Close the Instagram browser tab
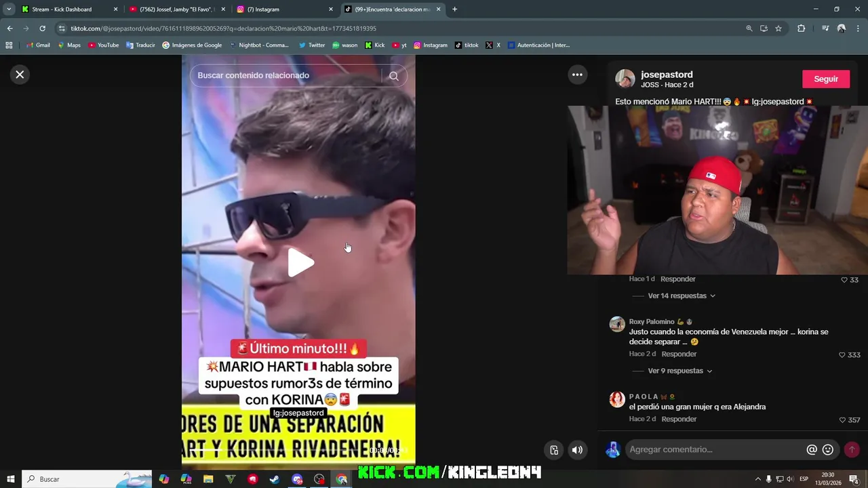This screenshot has width=868, height=488. click(x=331, y=9)
